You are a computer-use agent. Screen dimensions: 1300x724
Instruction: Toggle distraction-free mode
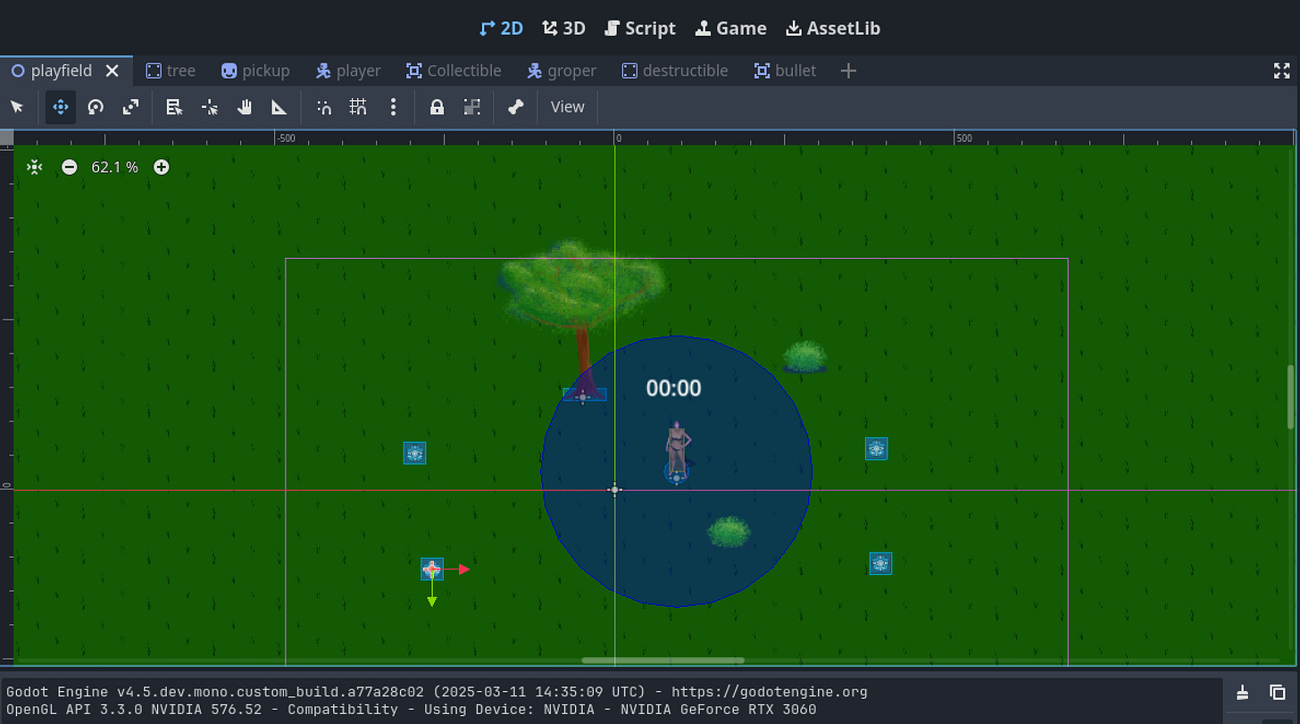(x=1281, y=71)
